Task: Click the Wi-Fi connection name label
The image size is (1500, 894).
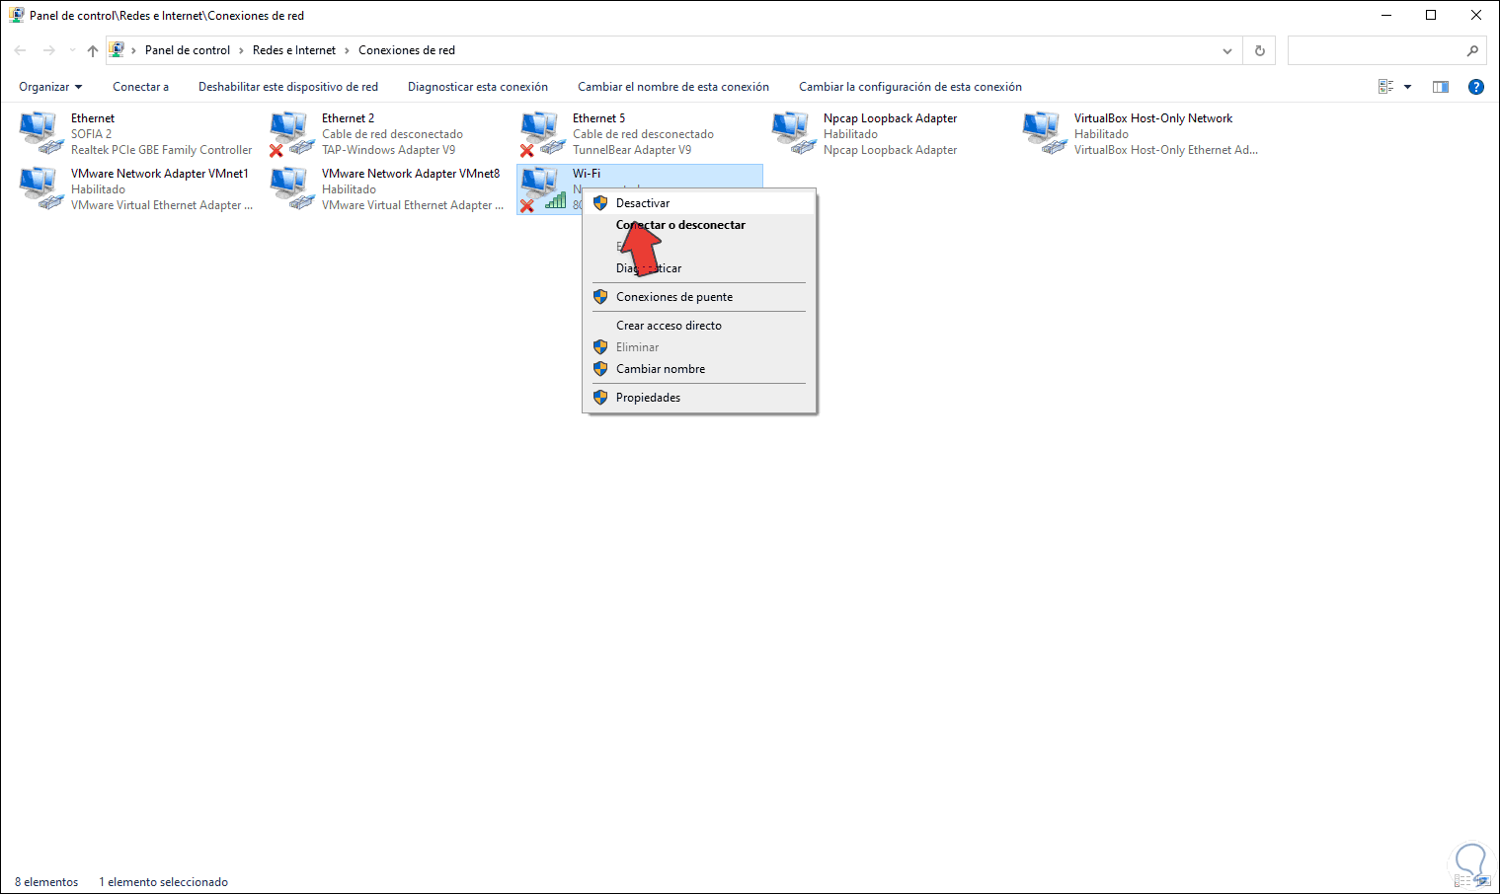Action: pos(587,174)
